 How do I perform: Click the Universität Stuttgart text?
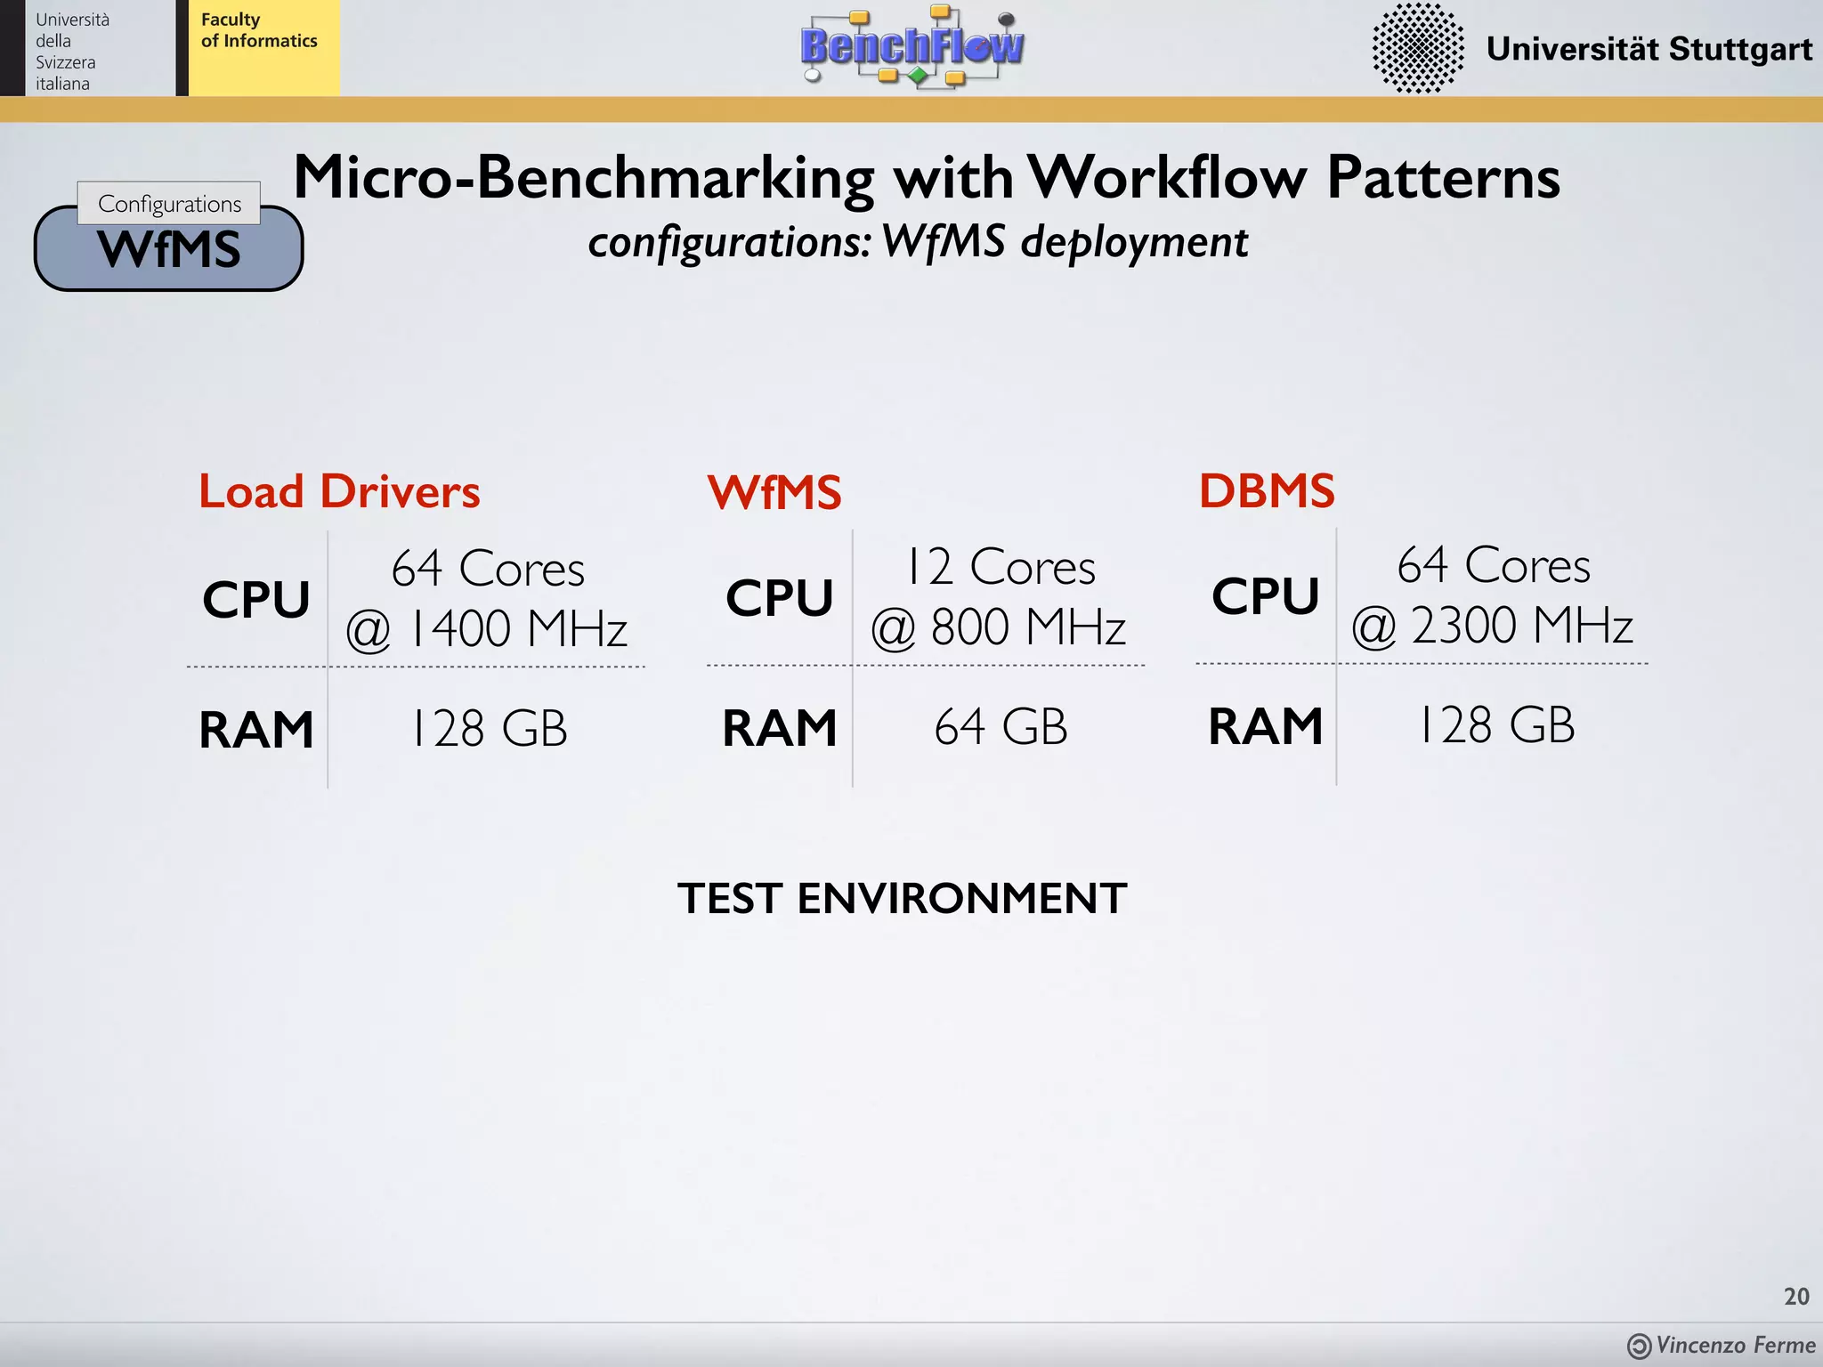(x=1649, y=49)
